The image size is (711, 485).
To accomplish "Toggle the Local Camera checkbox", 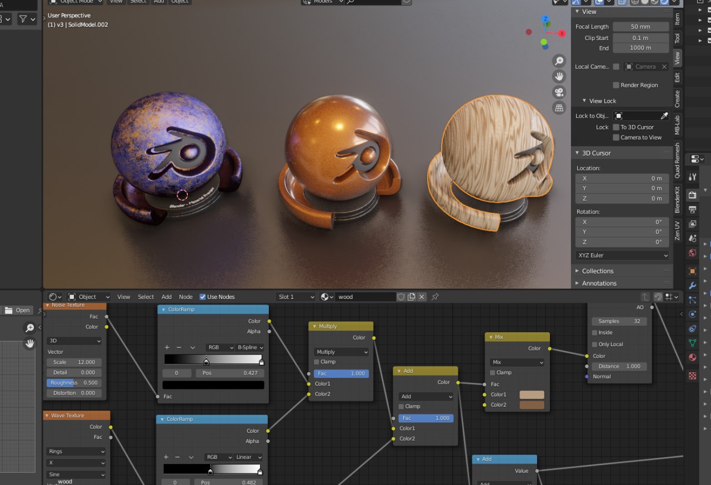I will (616, 67).
